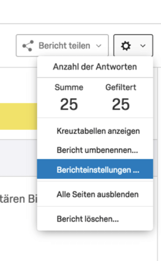Open the Bericht teilen button
161x261 pixels.
pos(62,45)
